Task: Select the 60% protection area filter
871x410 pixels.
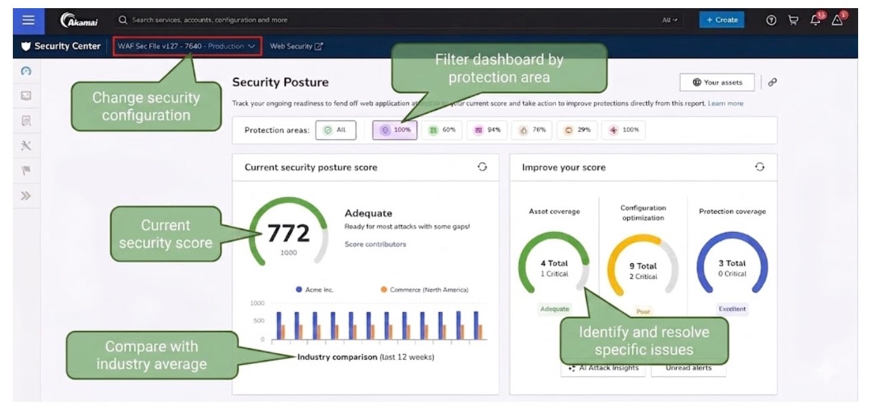Action: [442, 130]
